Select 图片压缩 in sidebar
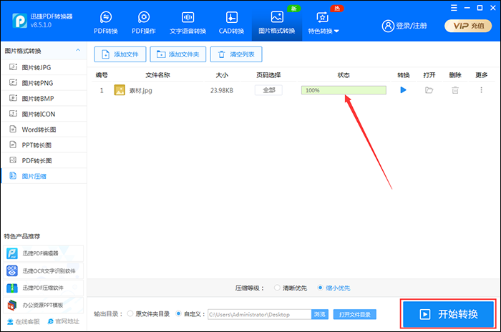The image size is (501, 332). pyautogui.click(x=44, y=176)
